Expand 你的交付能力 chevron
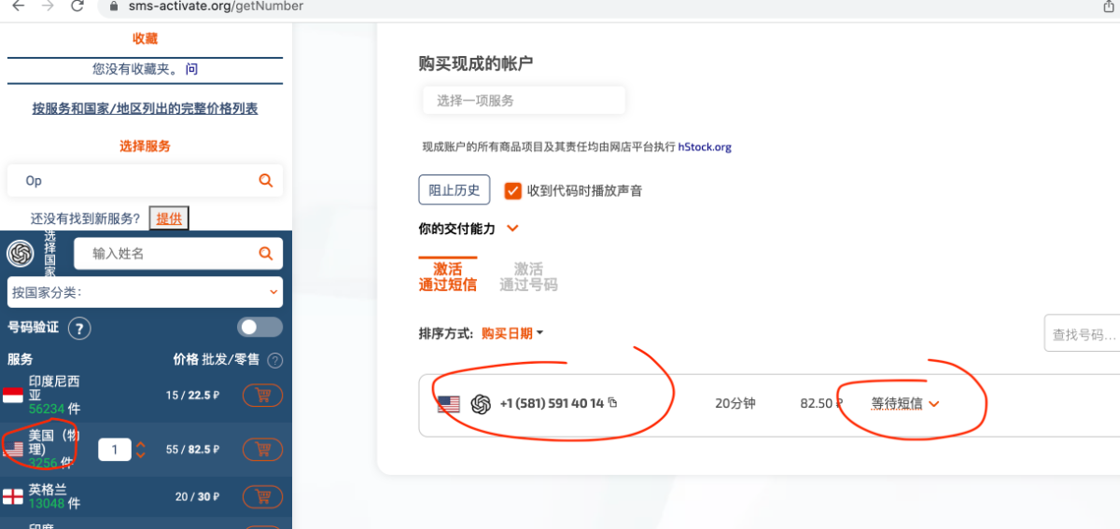1120x529 pixels. pos(512,228)
